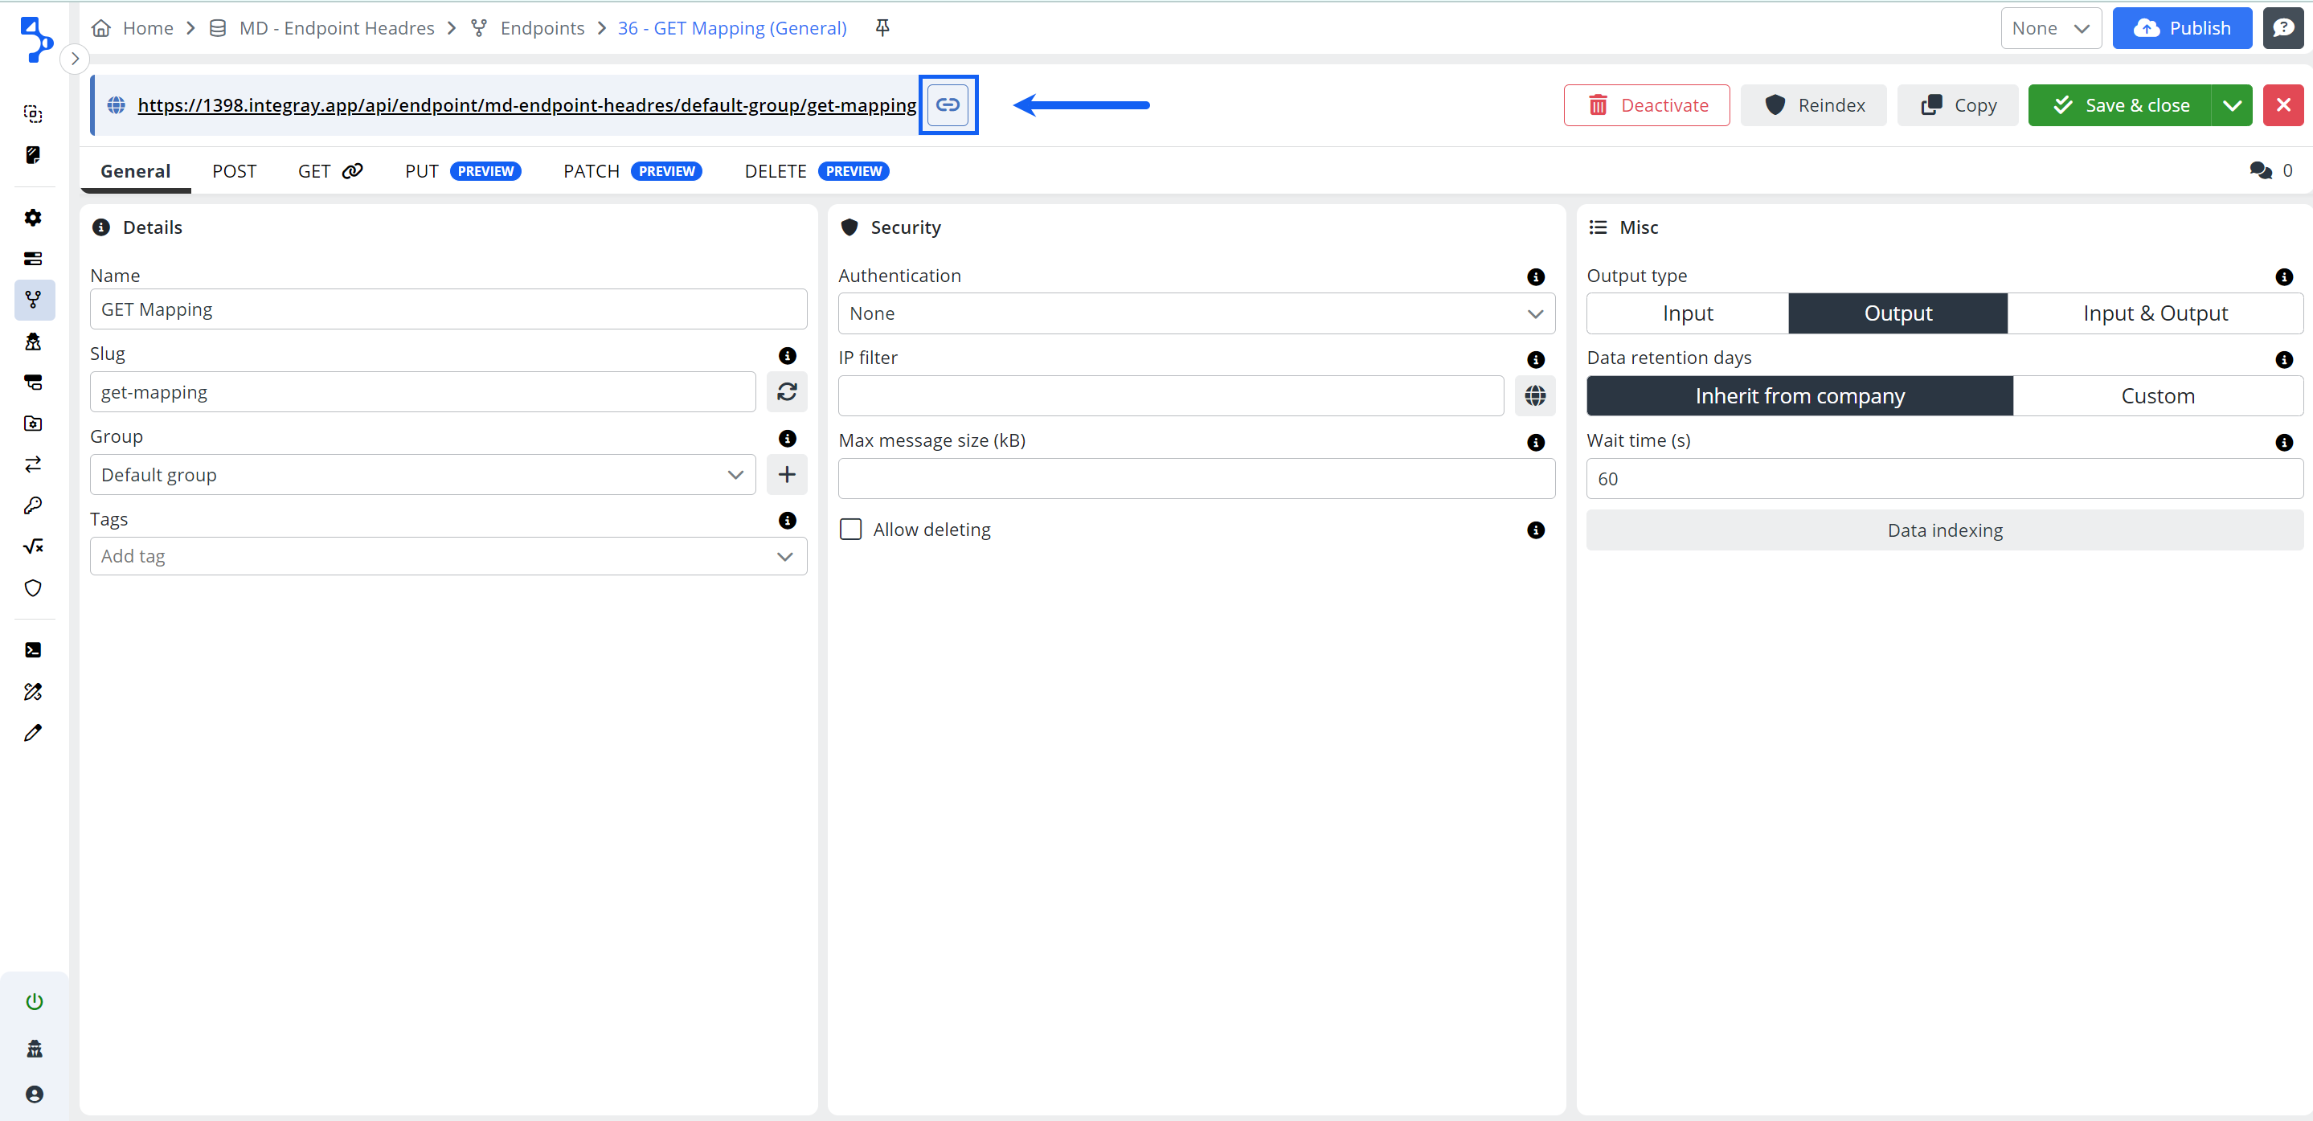Click the plus icon to add a group
Screen dimensions: 2313x1121
pos(787,475)
